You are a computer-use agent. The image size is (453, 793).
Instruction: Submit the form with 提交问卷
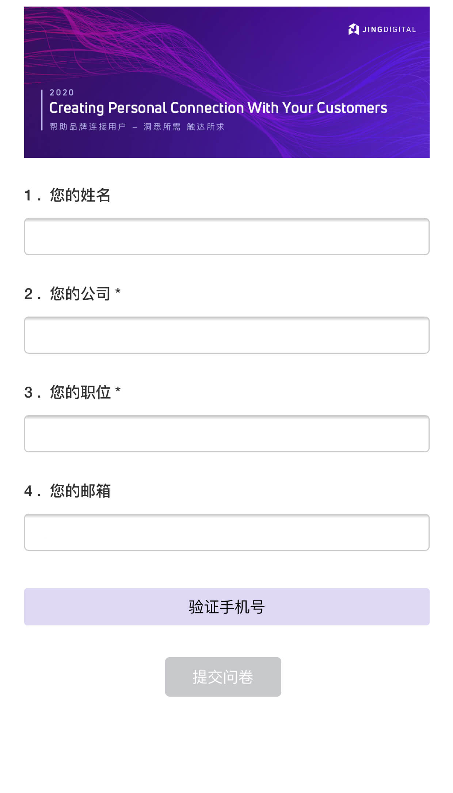[223, 677]
